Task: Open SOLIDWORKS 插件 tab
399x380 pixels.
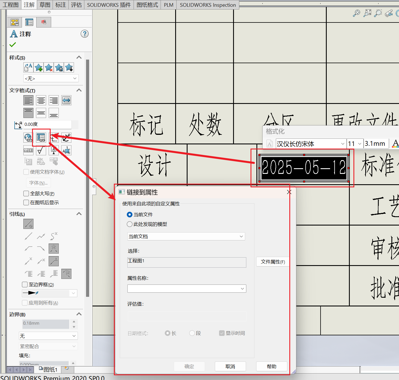Action: [x=109, y=5]
